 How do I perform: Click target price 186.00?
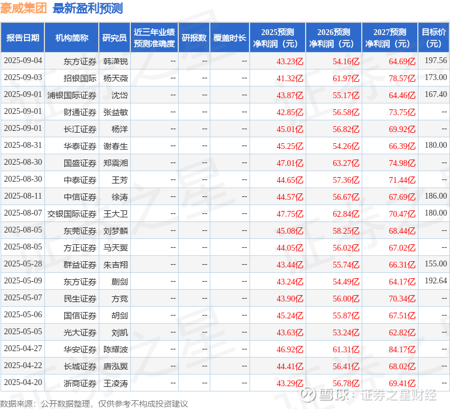435,196
